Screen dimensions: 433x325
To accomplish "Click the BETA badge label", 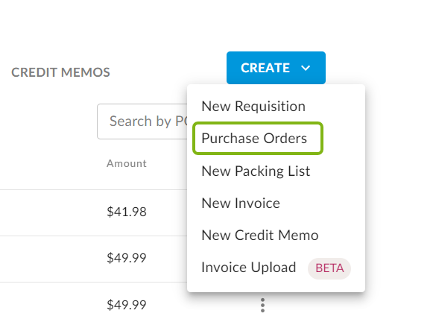I will tap(329, 268).
